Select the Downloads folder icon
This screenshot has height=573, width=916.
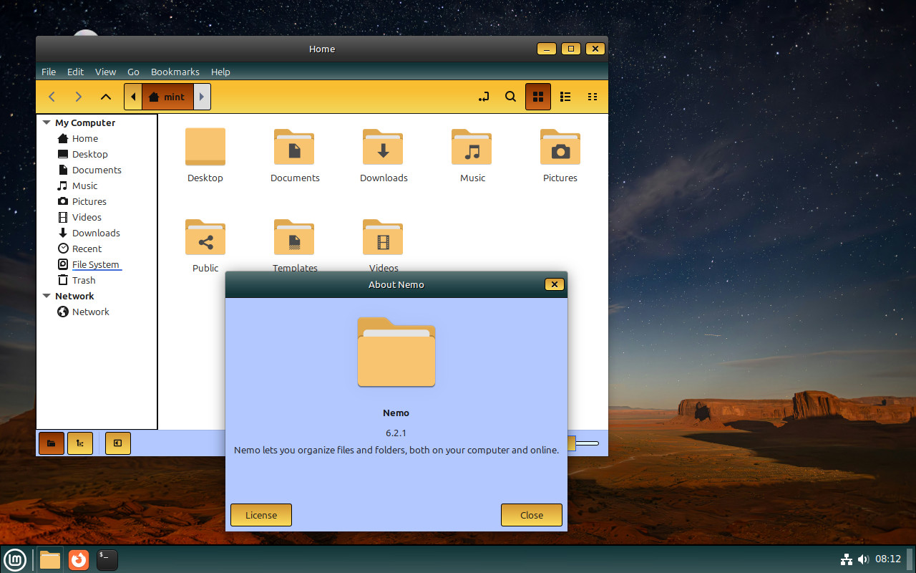[383, 147]
